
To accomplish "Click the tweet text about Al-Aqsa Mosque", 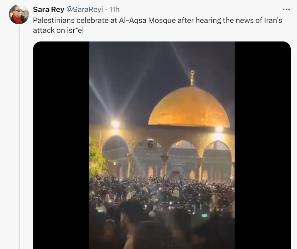I will click(157, 25).
